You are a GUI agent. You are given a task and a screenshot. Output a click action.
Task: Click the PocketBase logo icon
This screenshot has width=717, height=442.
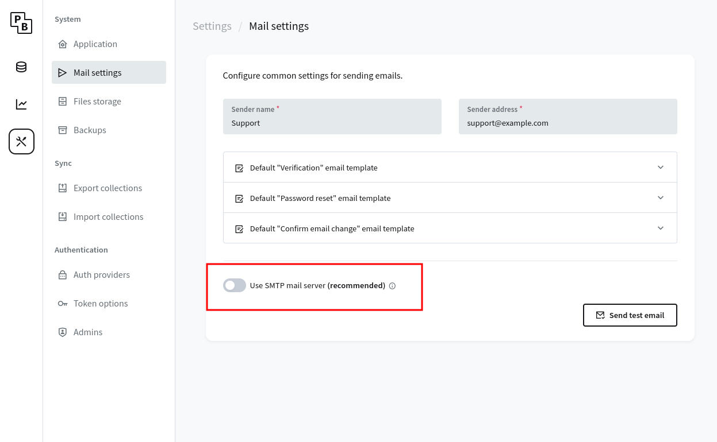point(21,23)
